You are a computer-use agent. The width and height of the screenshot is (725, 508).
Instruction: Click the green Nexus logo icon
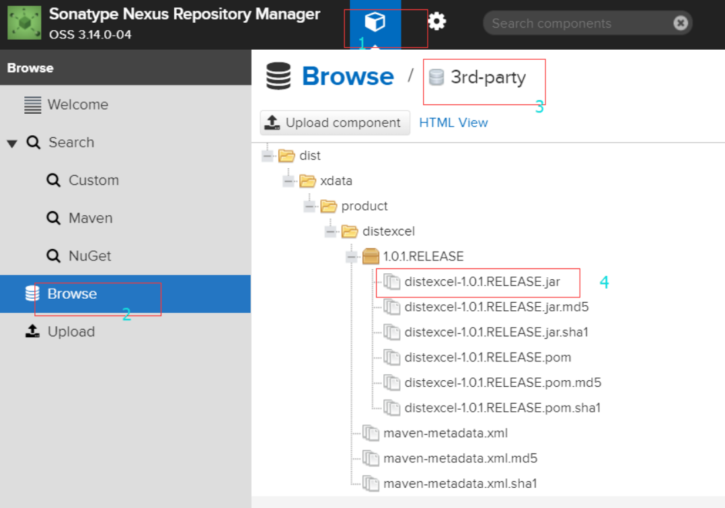tap(24, 23)
